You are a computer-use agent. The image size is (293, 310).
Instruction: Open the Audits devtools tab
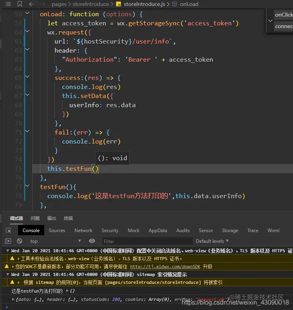point(183,230)
